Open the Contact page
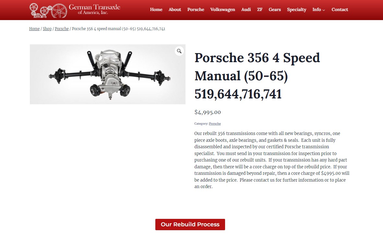 coord(340,9)
